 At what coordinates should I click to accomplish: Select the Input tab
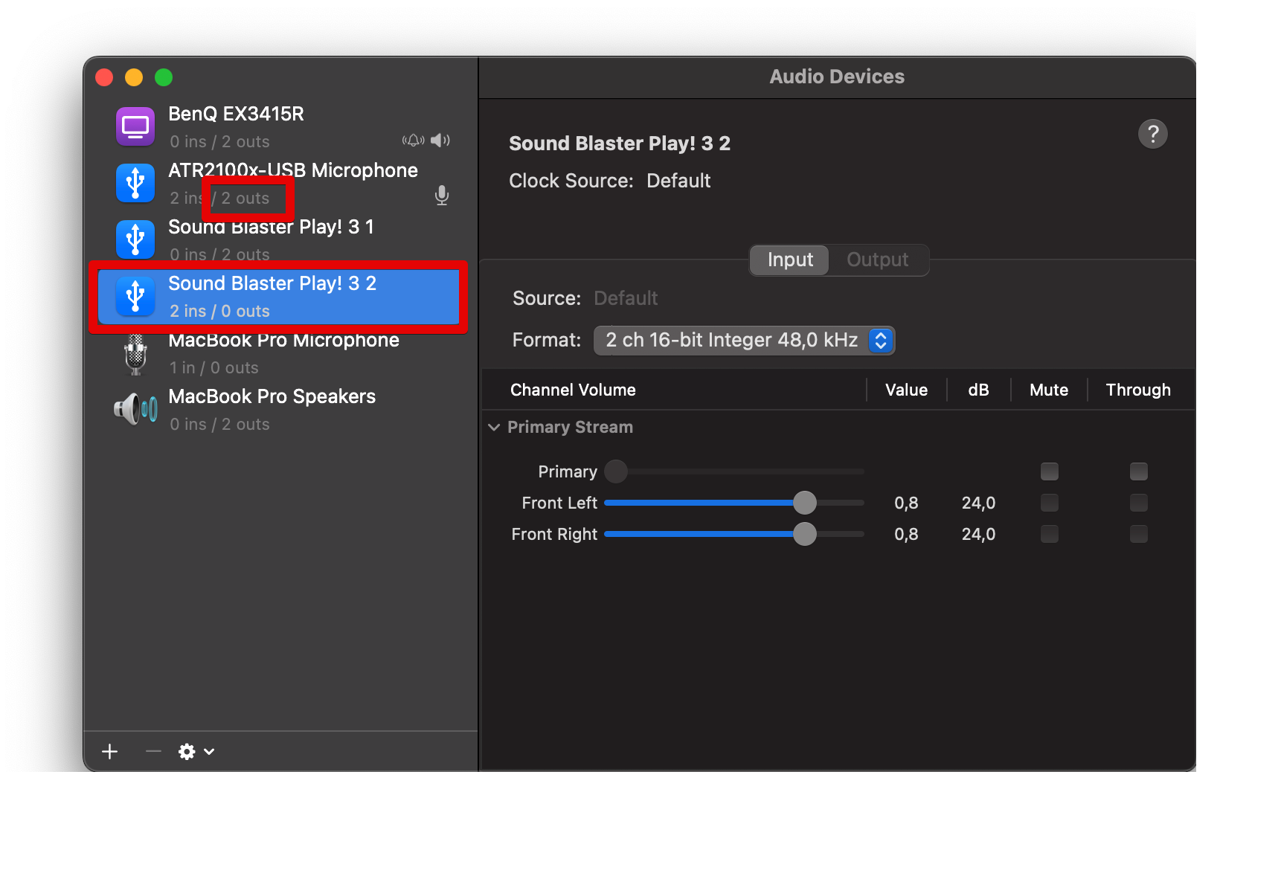[x=790, y=260]
